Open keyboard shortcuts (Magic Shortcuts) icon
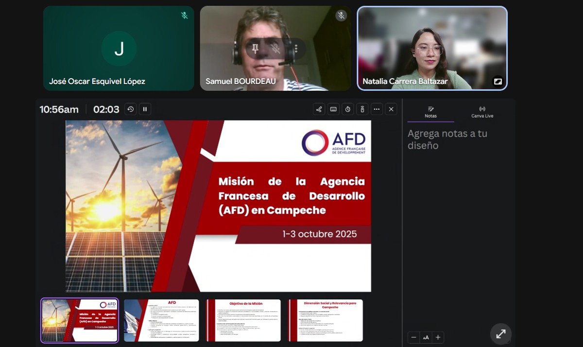Image resolution: width=583 pixels, height=347 pixels. pos(334,109)
